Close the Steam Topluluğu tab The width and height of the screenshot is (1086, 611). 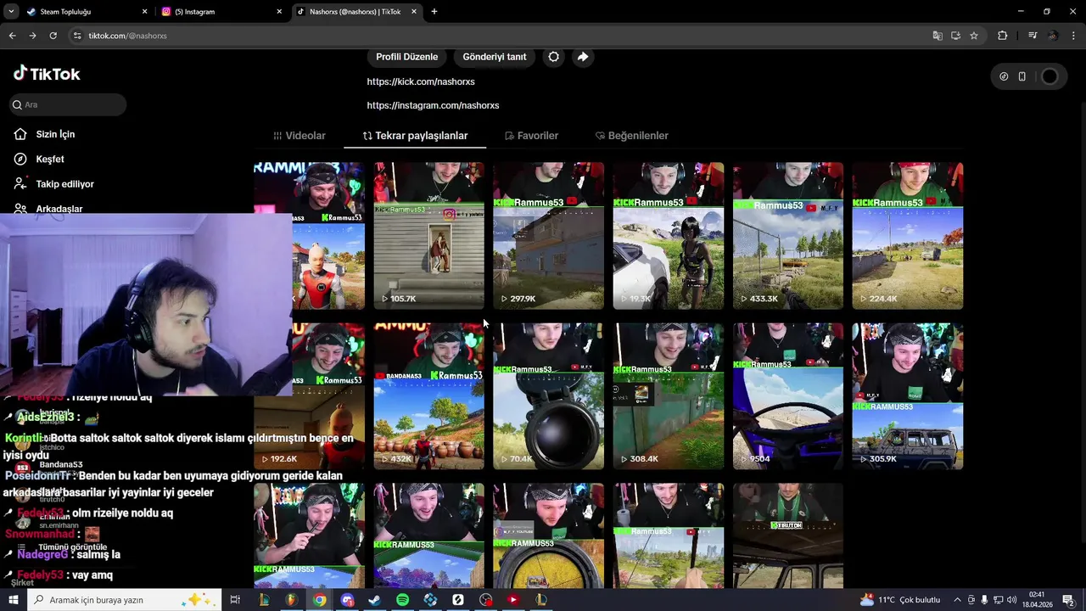click(144, 12)
